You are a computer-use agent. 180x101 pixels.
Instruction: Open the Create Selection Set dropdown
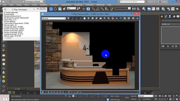(x=123, y=8)
